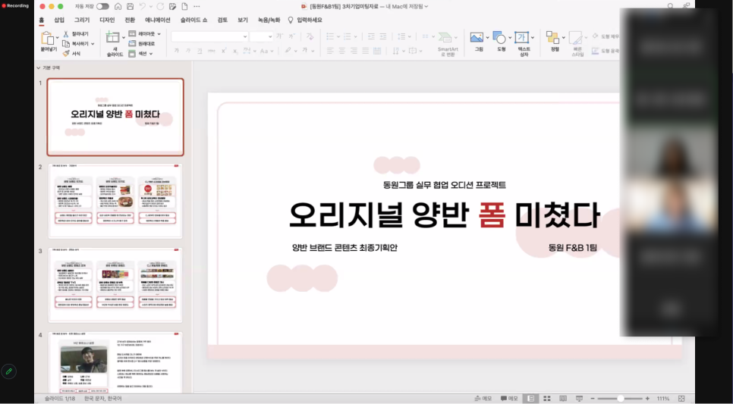Click the font size combo box
This screenshot has width=733, height=404.
(261, 36)
